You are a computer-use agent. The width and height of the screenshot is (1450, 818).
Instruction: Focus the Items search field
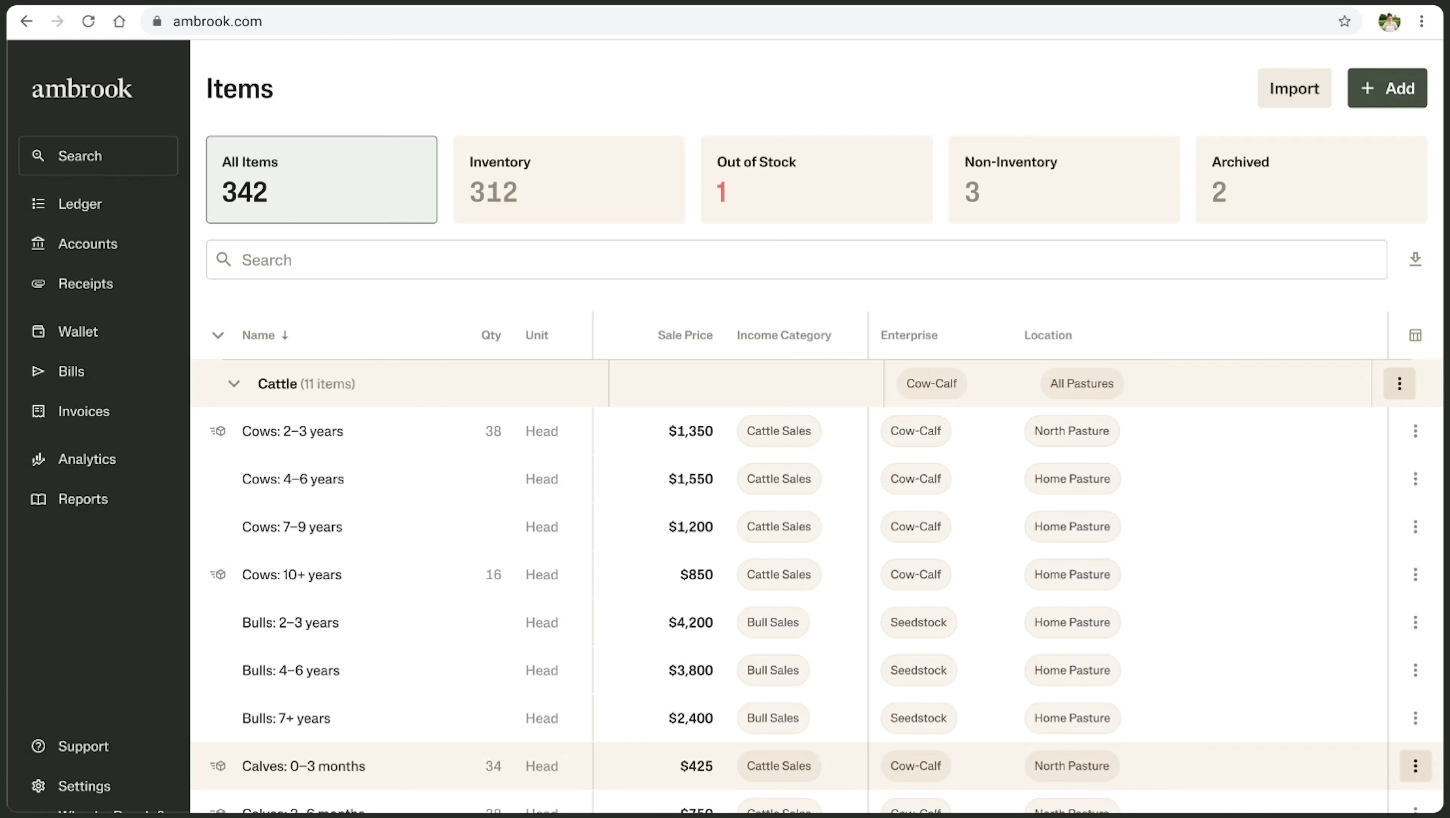point(796,259)
